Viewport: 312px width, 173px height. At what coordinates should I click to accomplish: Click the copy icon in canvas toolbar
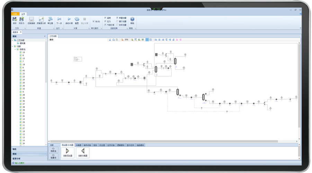(x=114, y=40)
